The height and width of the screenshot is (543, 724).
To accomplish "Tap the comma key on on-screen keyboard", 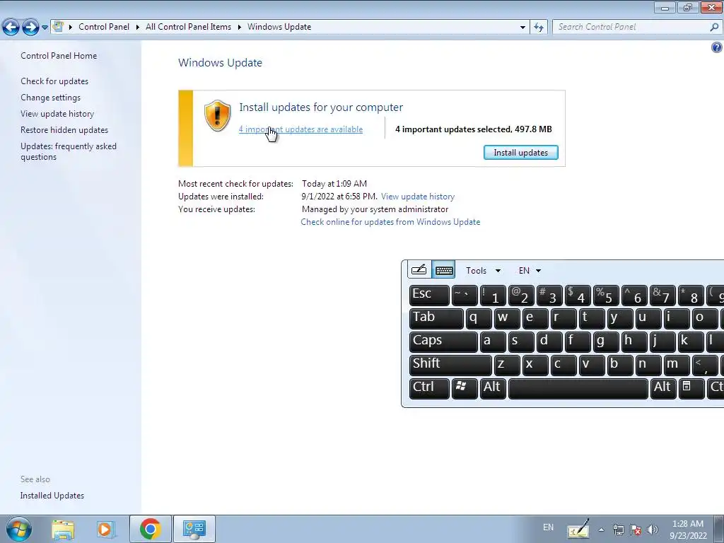I will [x=705, y=365].
